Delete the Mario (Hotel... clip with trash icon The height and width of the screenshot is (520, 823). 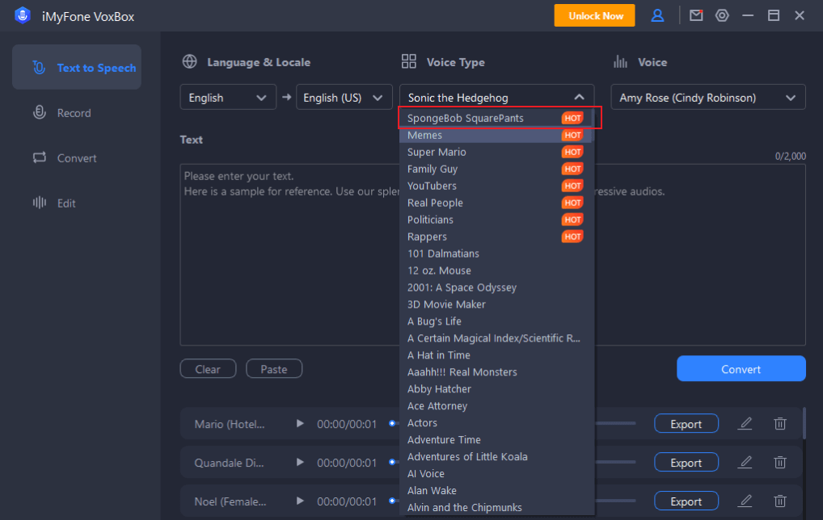pyautogui.click(x=780, y=423)
